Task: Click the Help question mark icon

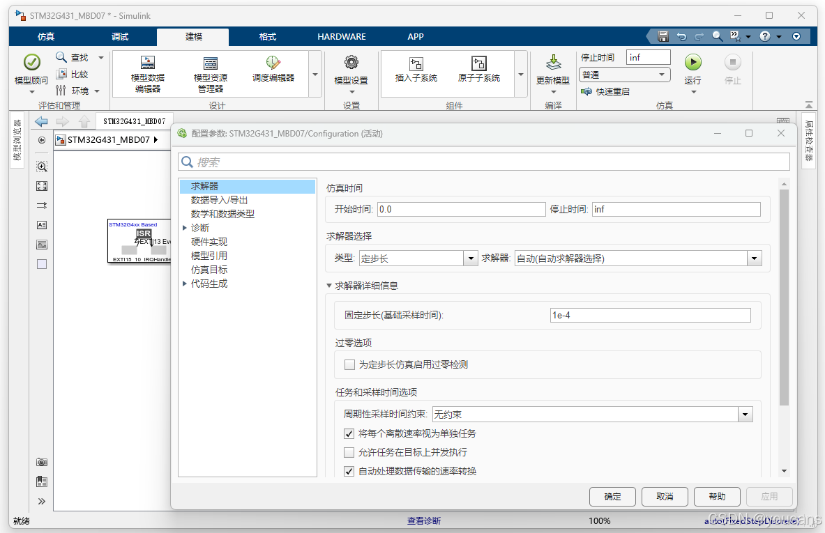Action: (765, 36)
